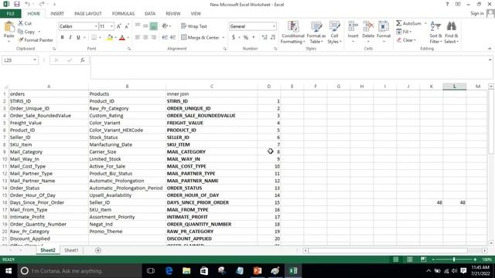This screenshot has width=495, height=278.
Task: Activate the Format Painter brush
Action: point(21,40)
